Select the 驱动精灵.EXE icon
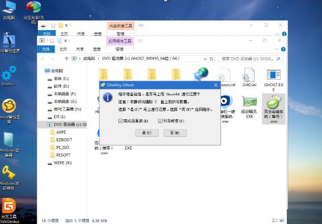This screenshot has width=322, height=224. coord(250,107)
